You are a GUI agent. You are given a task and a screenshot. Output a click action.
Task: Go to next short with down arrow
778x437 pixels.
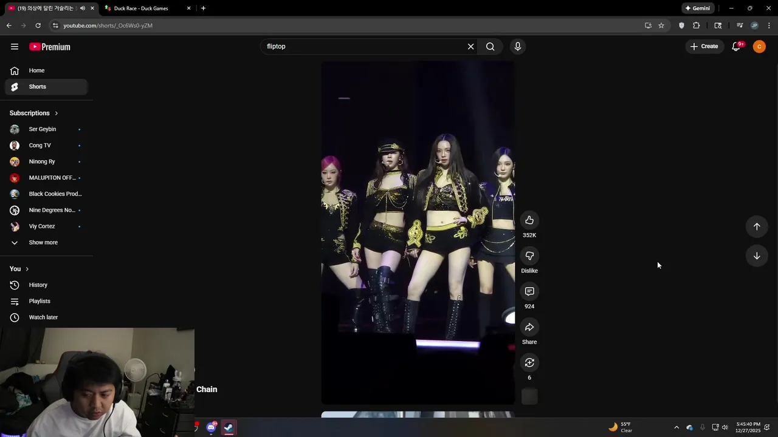[x=757, y=256]
